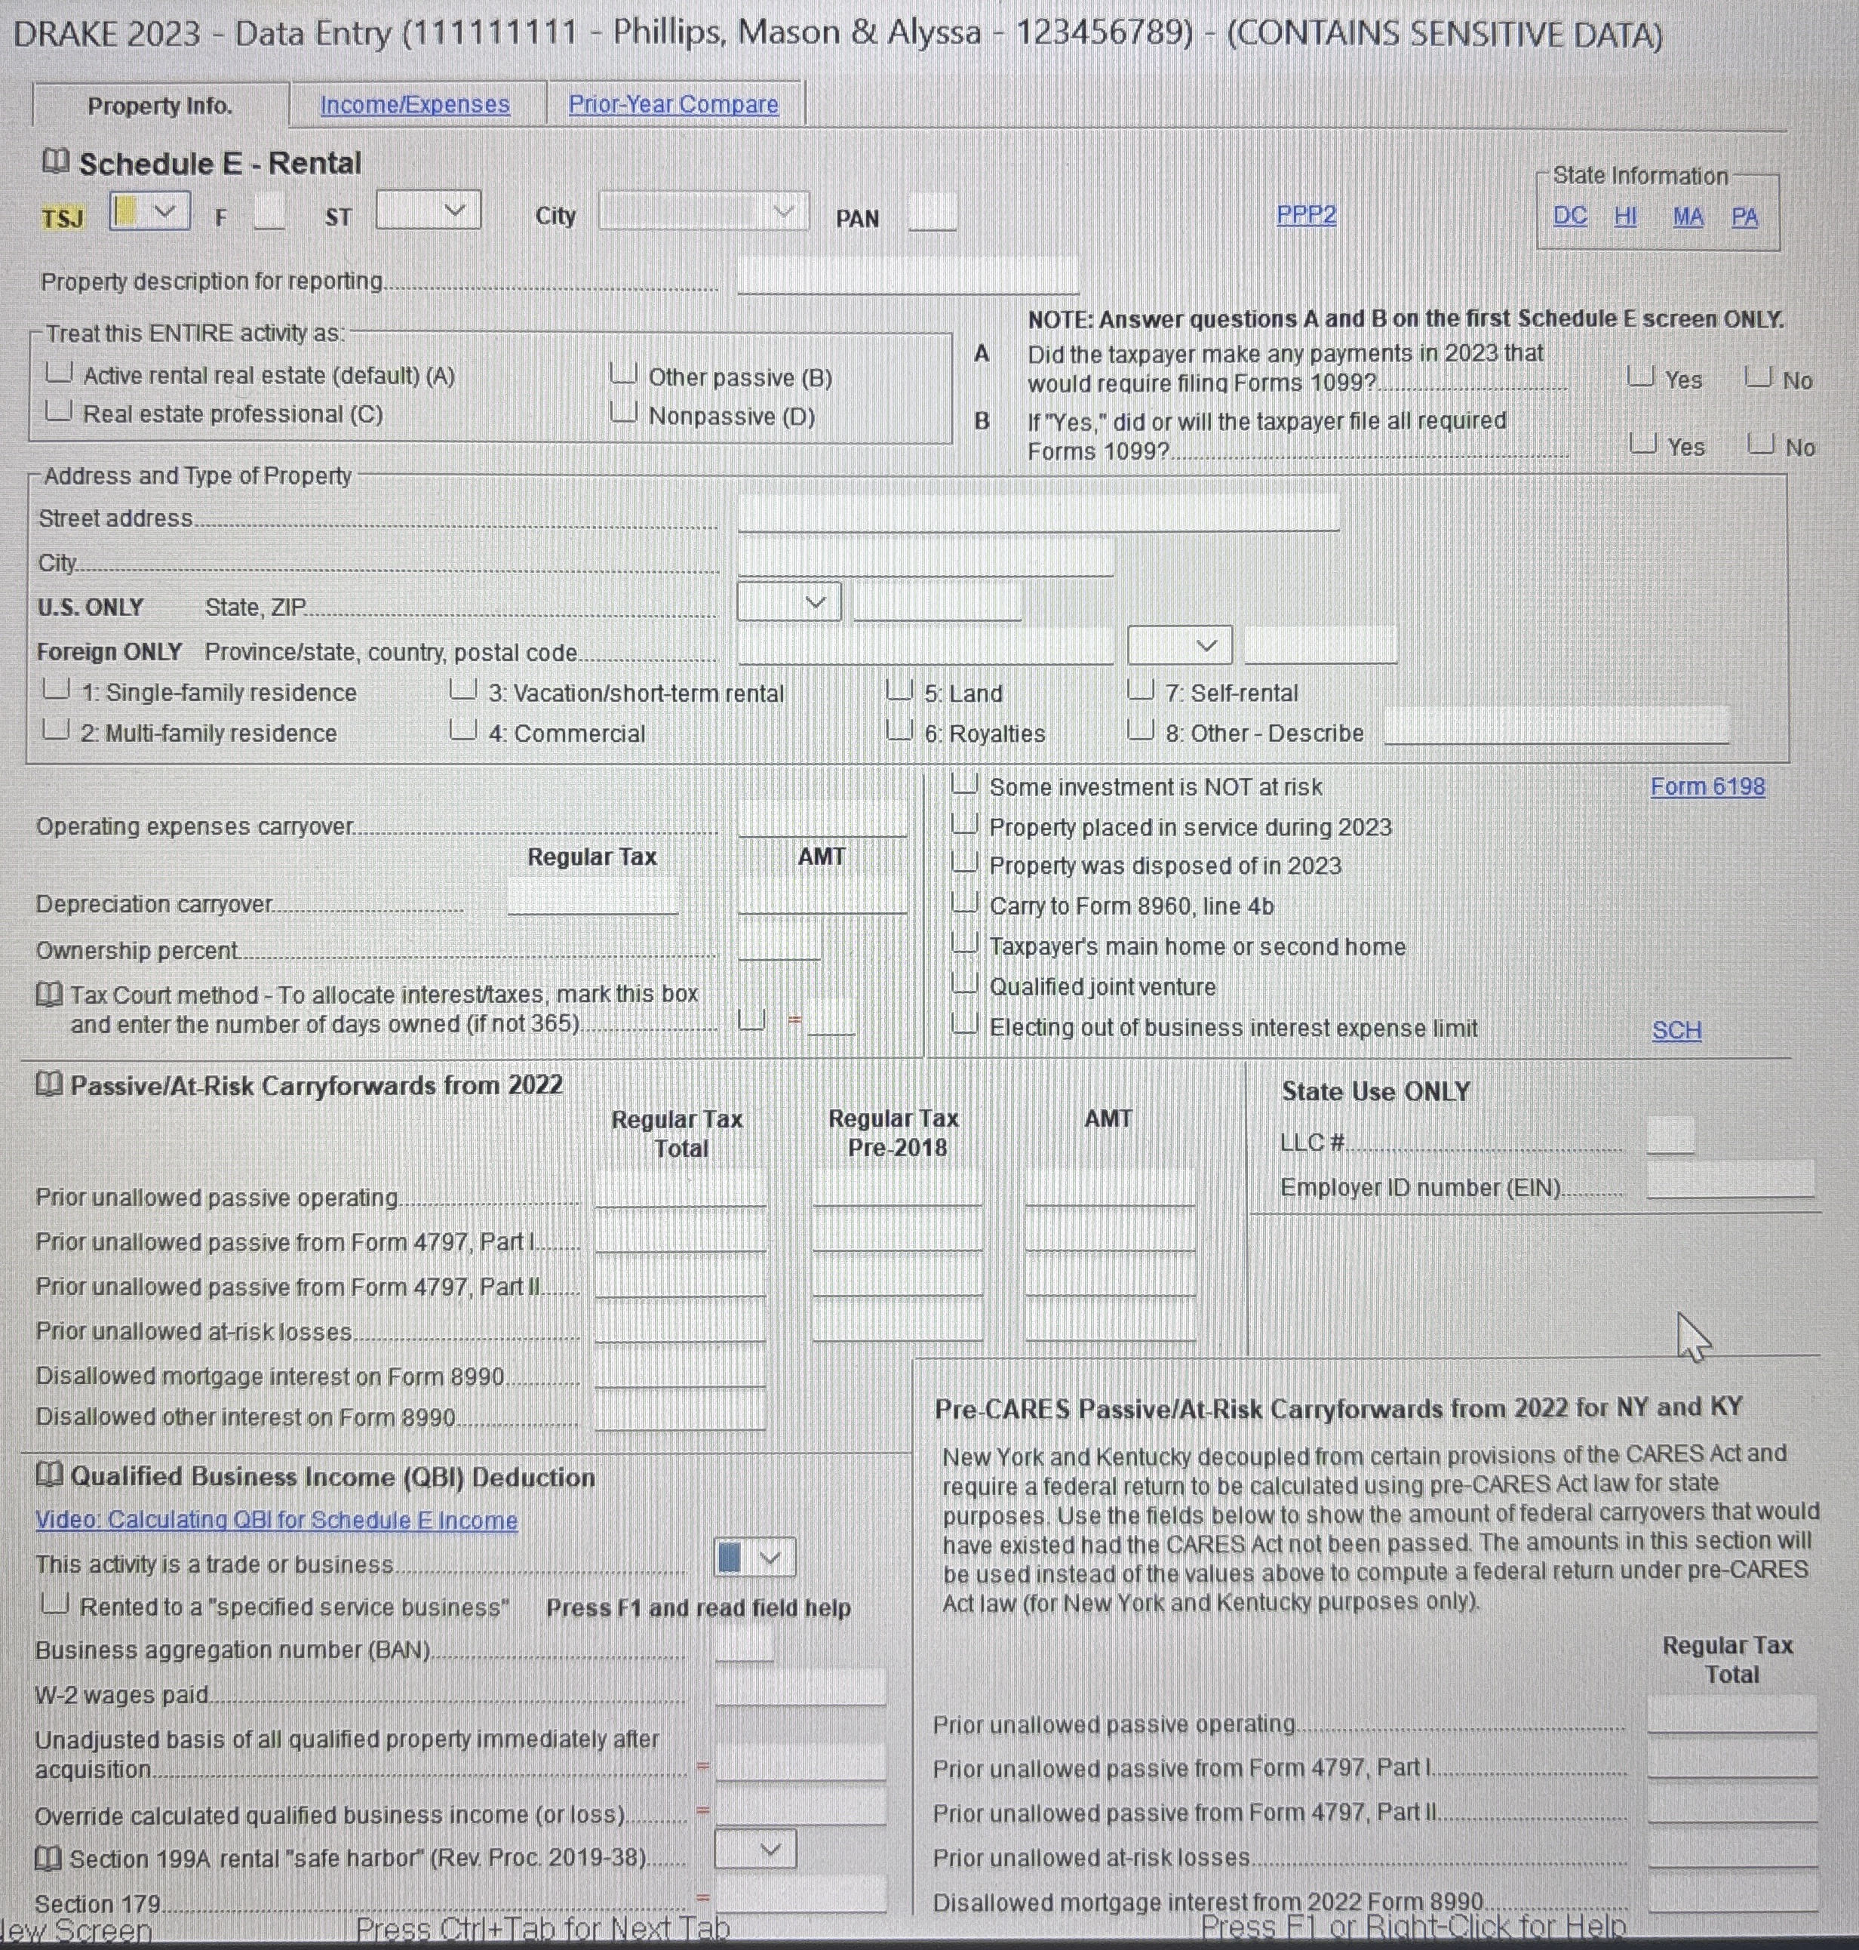1859x1950 pixels.
Task: Open the TSJ dropdown
Action: point(164,211)
